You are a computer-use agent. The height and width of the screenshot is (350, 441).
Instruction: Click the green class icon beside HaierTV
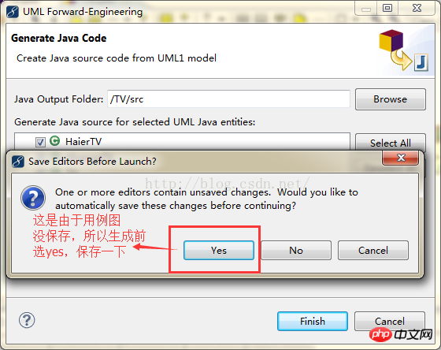click(55, 141)
